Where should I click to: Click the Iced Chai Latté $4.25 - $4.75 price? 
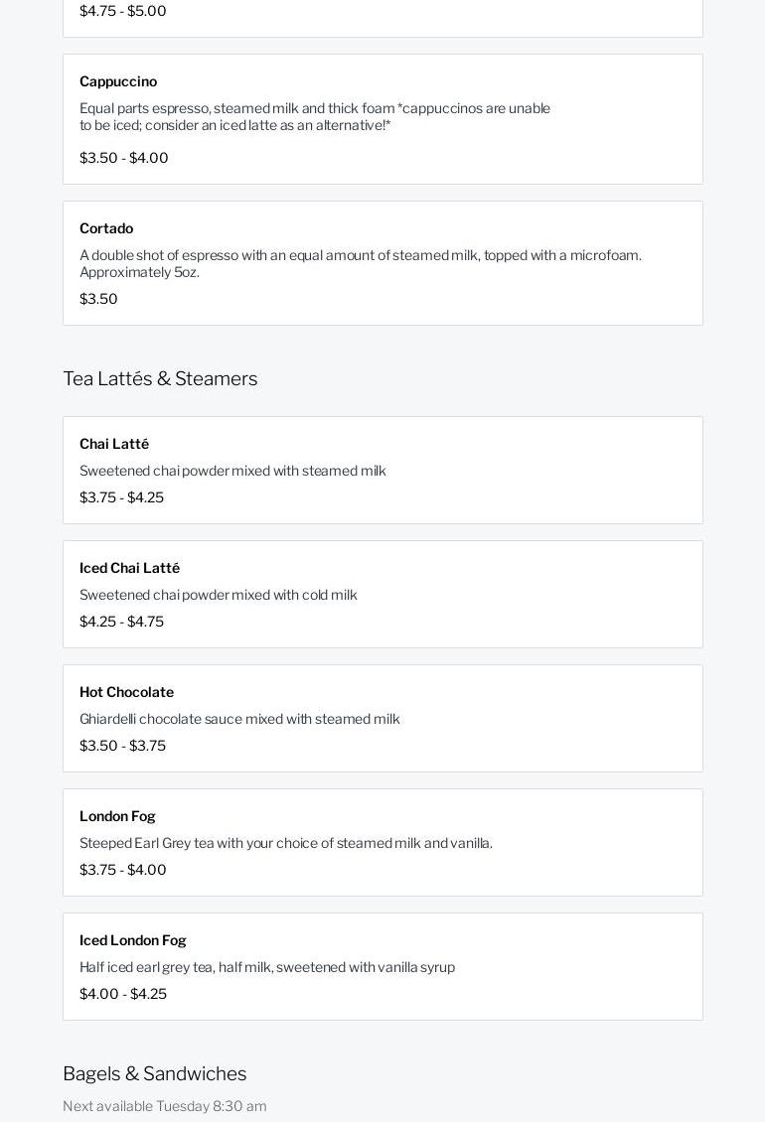[x=121, y=622]
